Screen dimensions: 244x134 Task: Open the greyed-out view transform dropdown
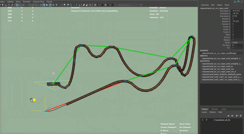click(x=130, y=5)
